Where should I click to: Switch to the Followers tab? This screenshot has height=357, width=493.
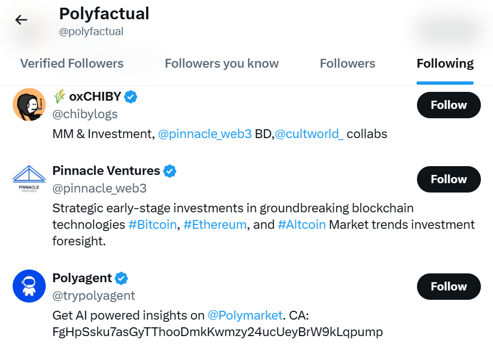click(x=348, y=63)
